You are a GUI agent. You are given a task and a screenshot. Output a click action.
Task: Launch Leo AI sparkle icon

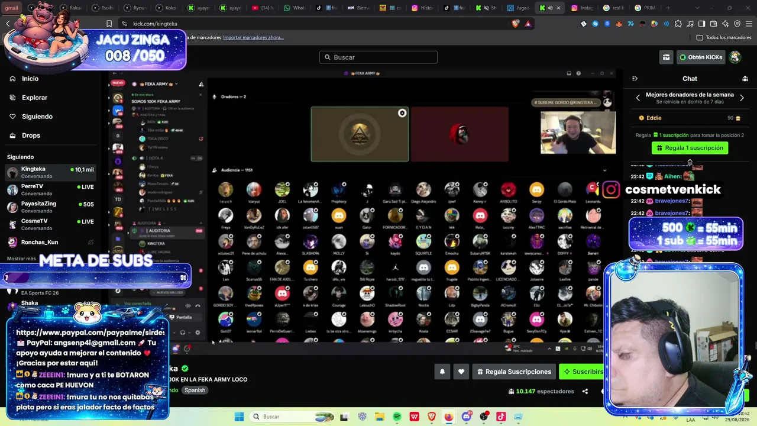725,24
